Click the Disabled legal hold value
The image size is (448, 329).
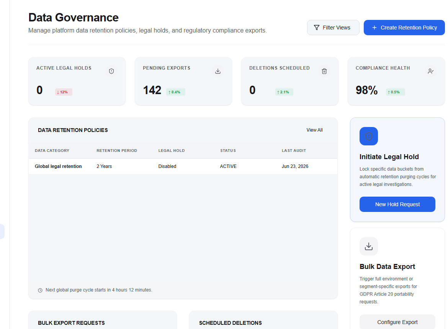click(x=167, y=166)
